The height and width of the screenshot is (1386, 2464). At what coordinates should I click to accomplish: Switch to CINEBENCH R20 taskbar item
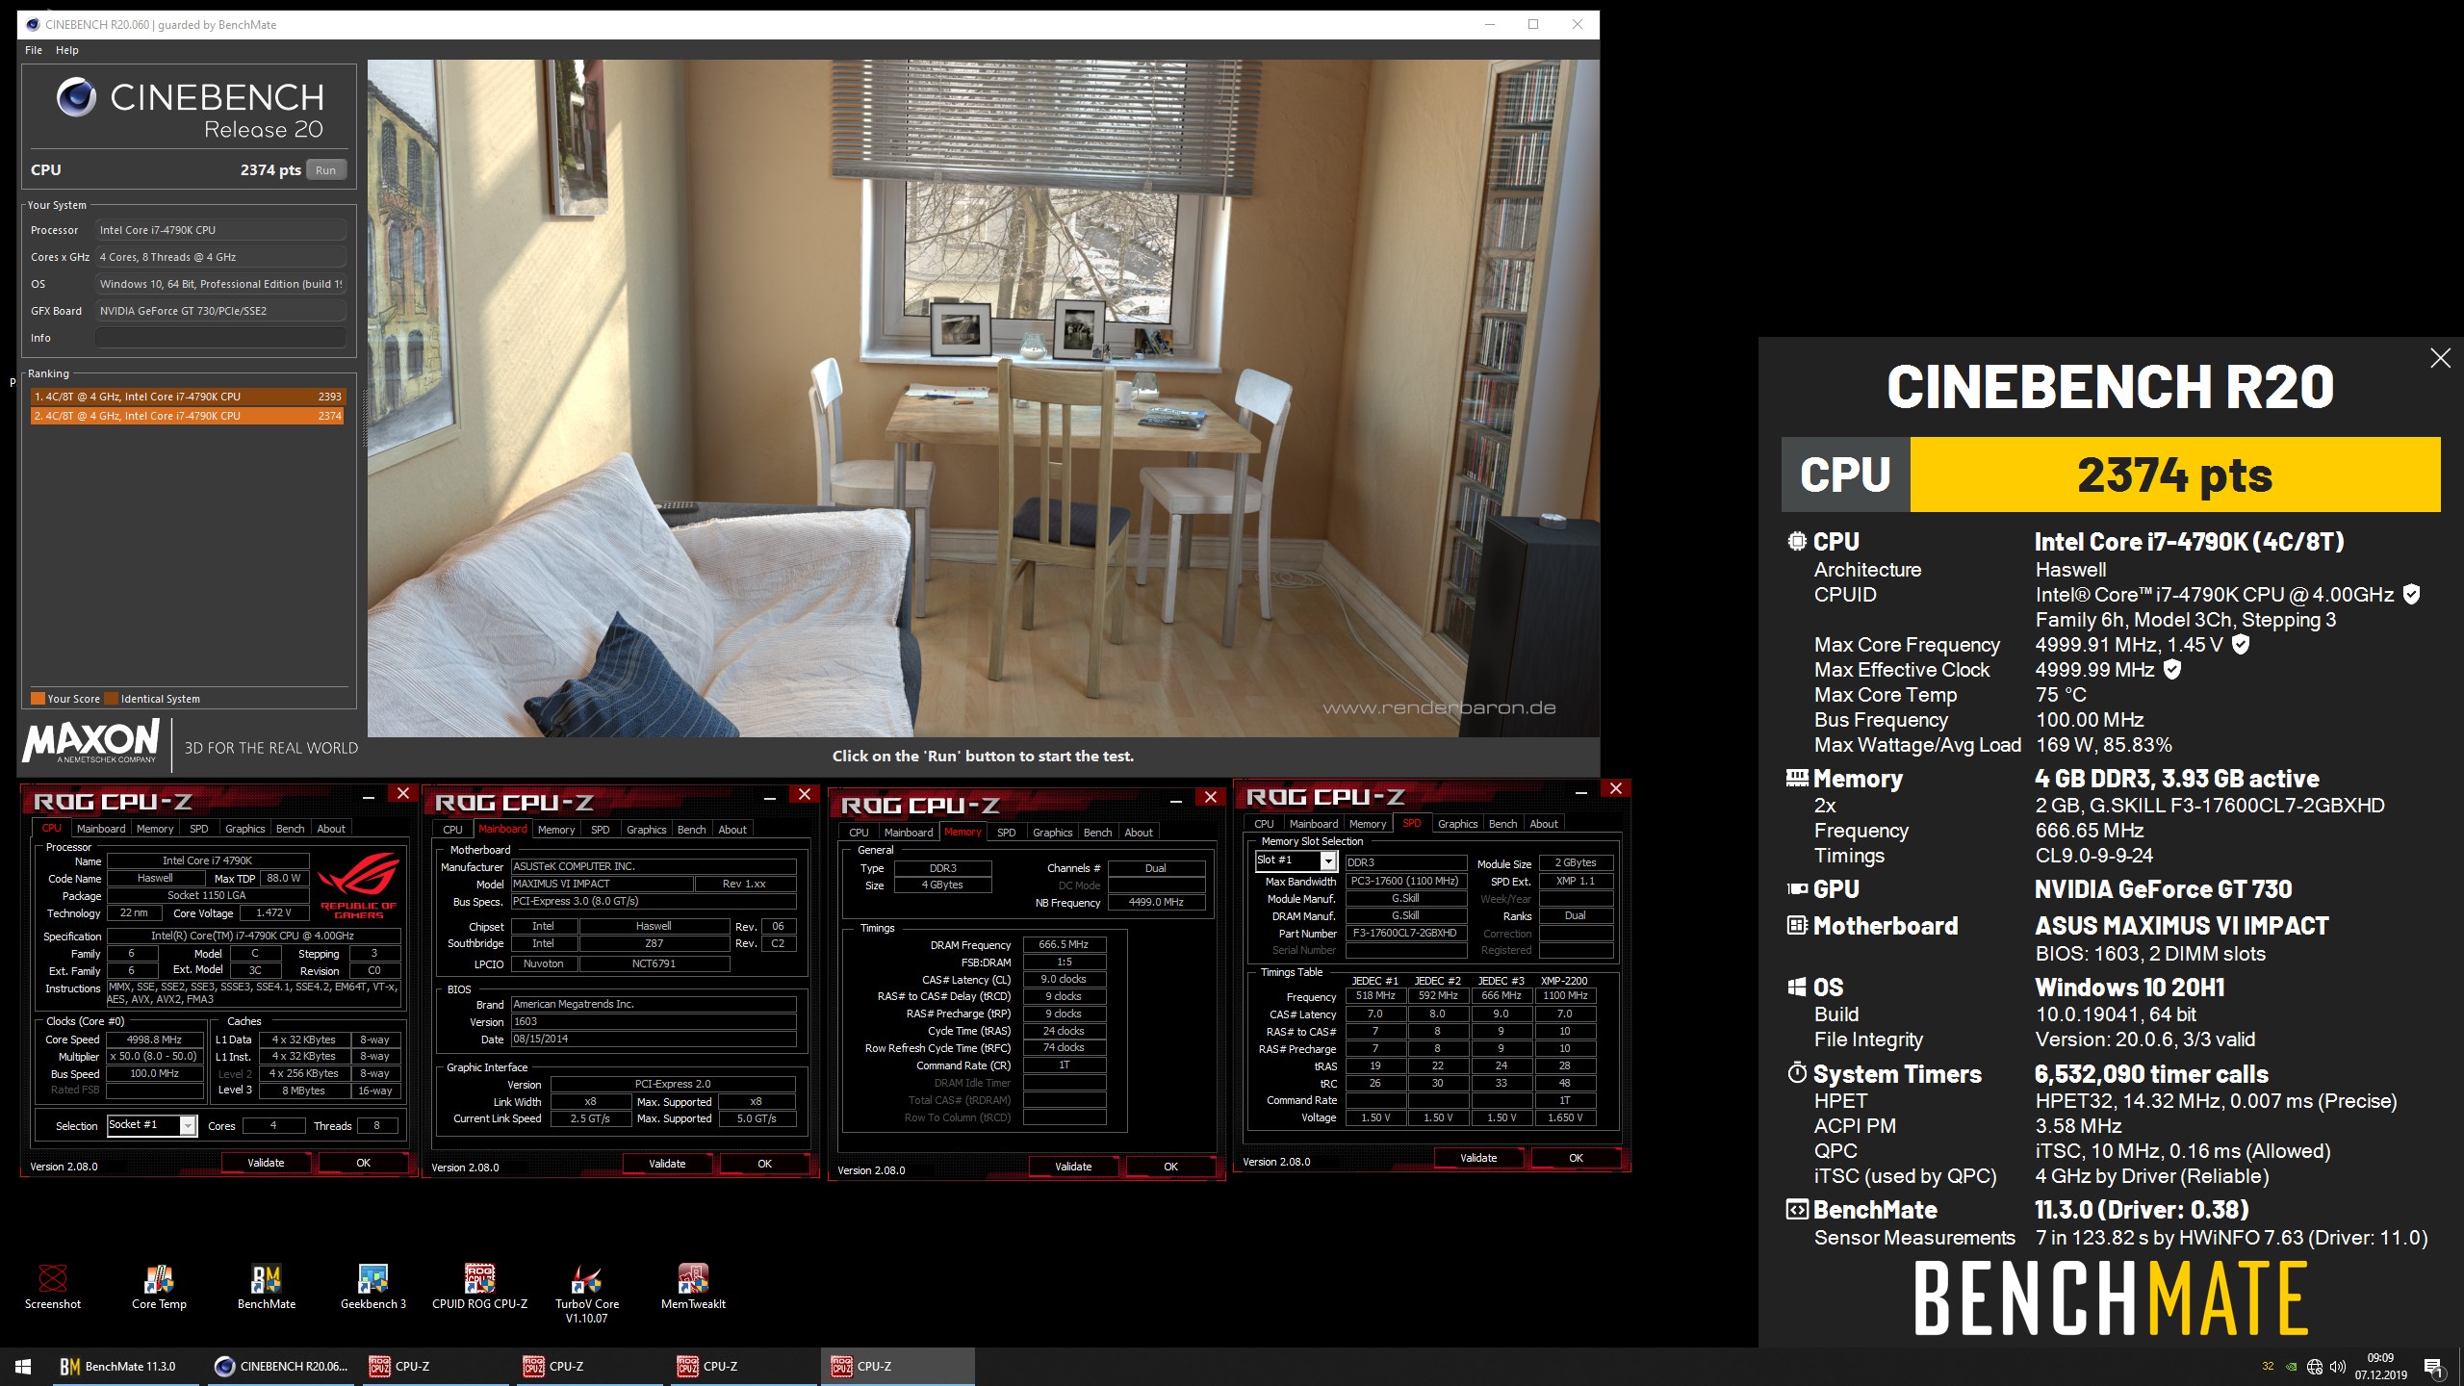pyautogui.click(x=281, y=1367)
